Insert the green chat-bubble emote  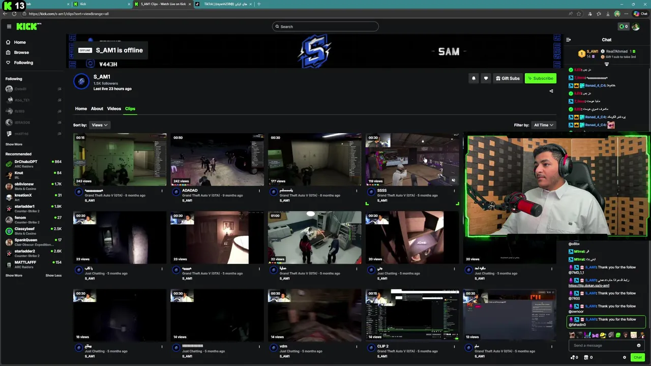pyautogui.click(x=618, y=335)
